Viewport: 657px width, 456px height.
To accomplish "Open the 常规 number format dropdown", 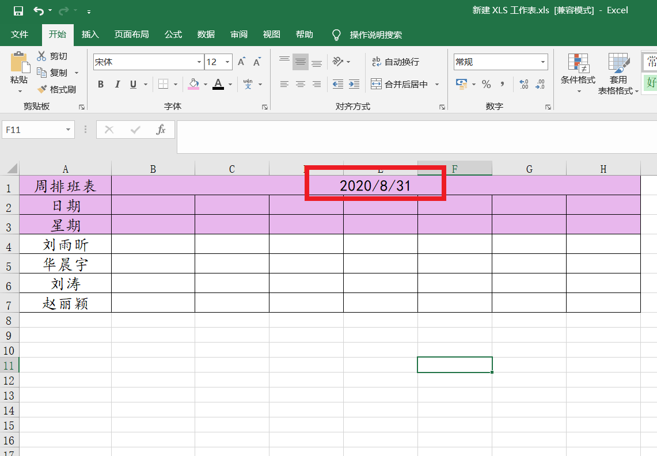I will [543, 62].
